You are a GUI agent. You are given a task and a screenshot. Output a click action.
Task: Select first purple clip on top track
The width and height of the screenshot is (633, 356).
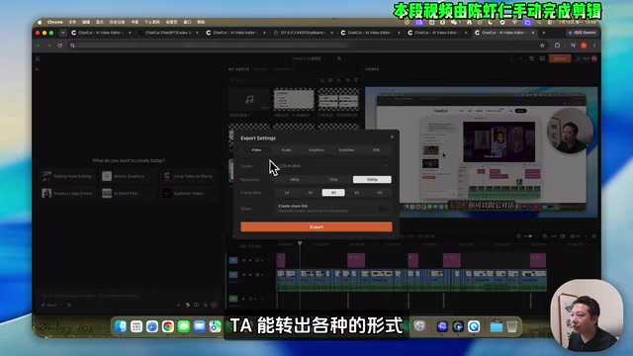pyautogui.click(x=281, y=260)
